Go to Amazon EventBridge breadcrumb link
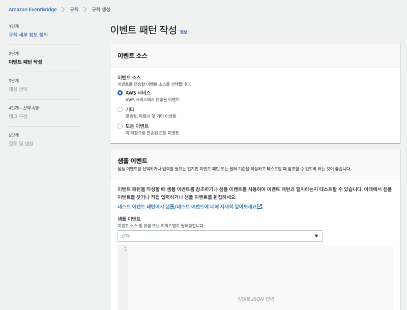This screenshot has width=407, height=310. click(x=32, y=10)
